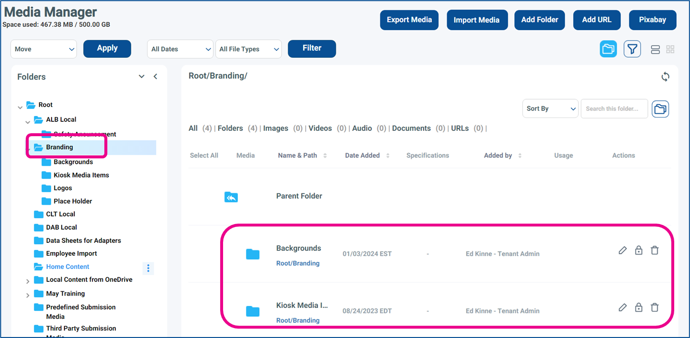Open the filter funnel icon
690x338 pixels.
(x=632, y=49)
